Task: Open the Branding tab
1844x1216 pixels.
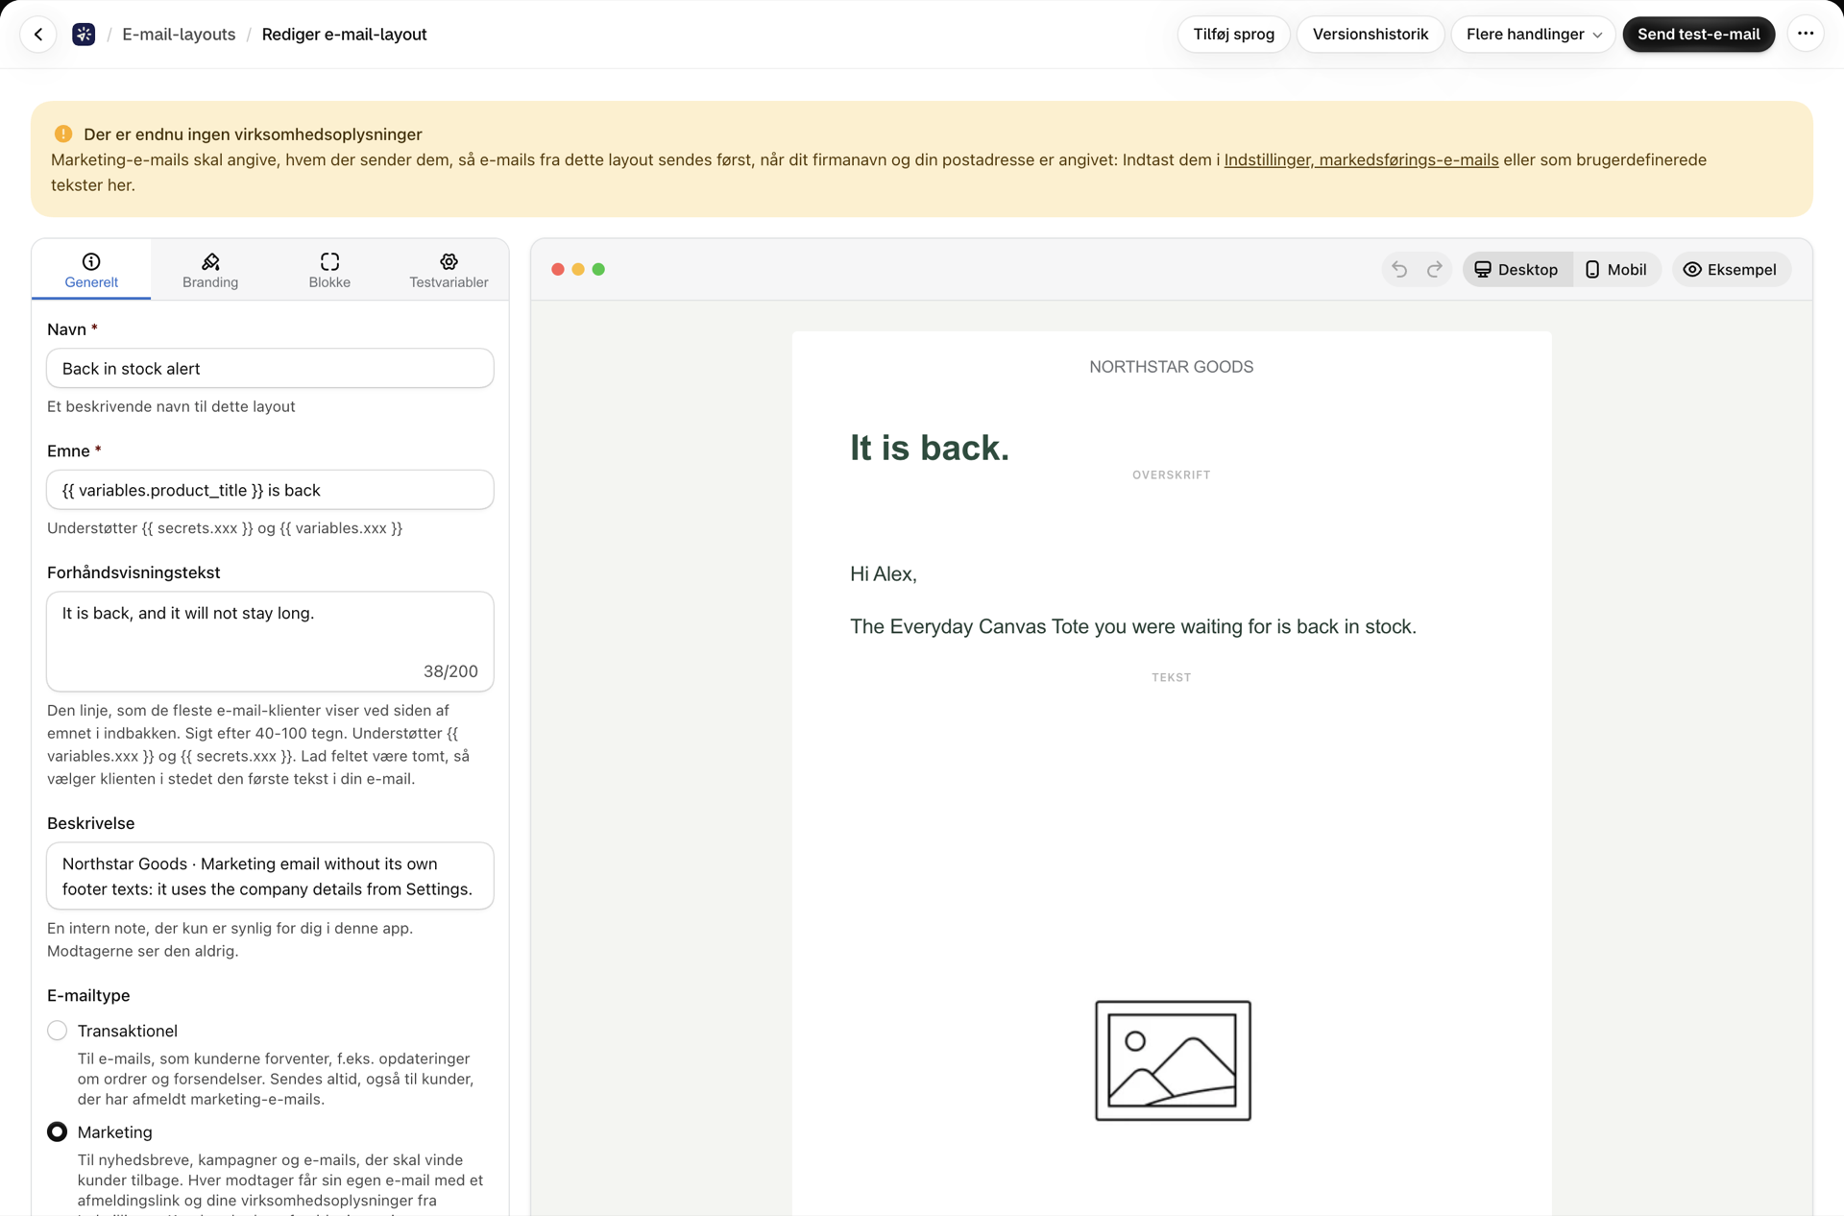Action: pos(210,270)
